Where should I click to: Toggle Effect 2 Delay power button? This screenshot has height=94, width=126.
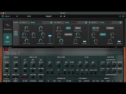click(86, 22)
